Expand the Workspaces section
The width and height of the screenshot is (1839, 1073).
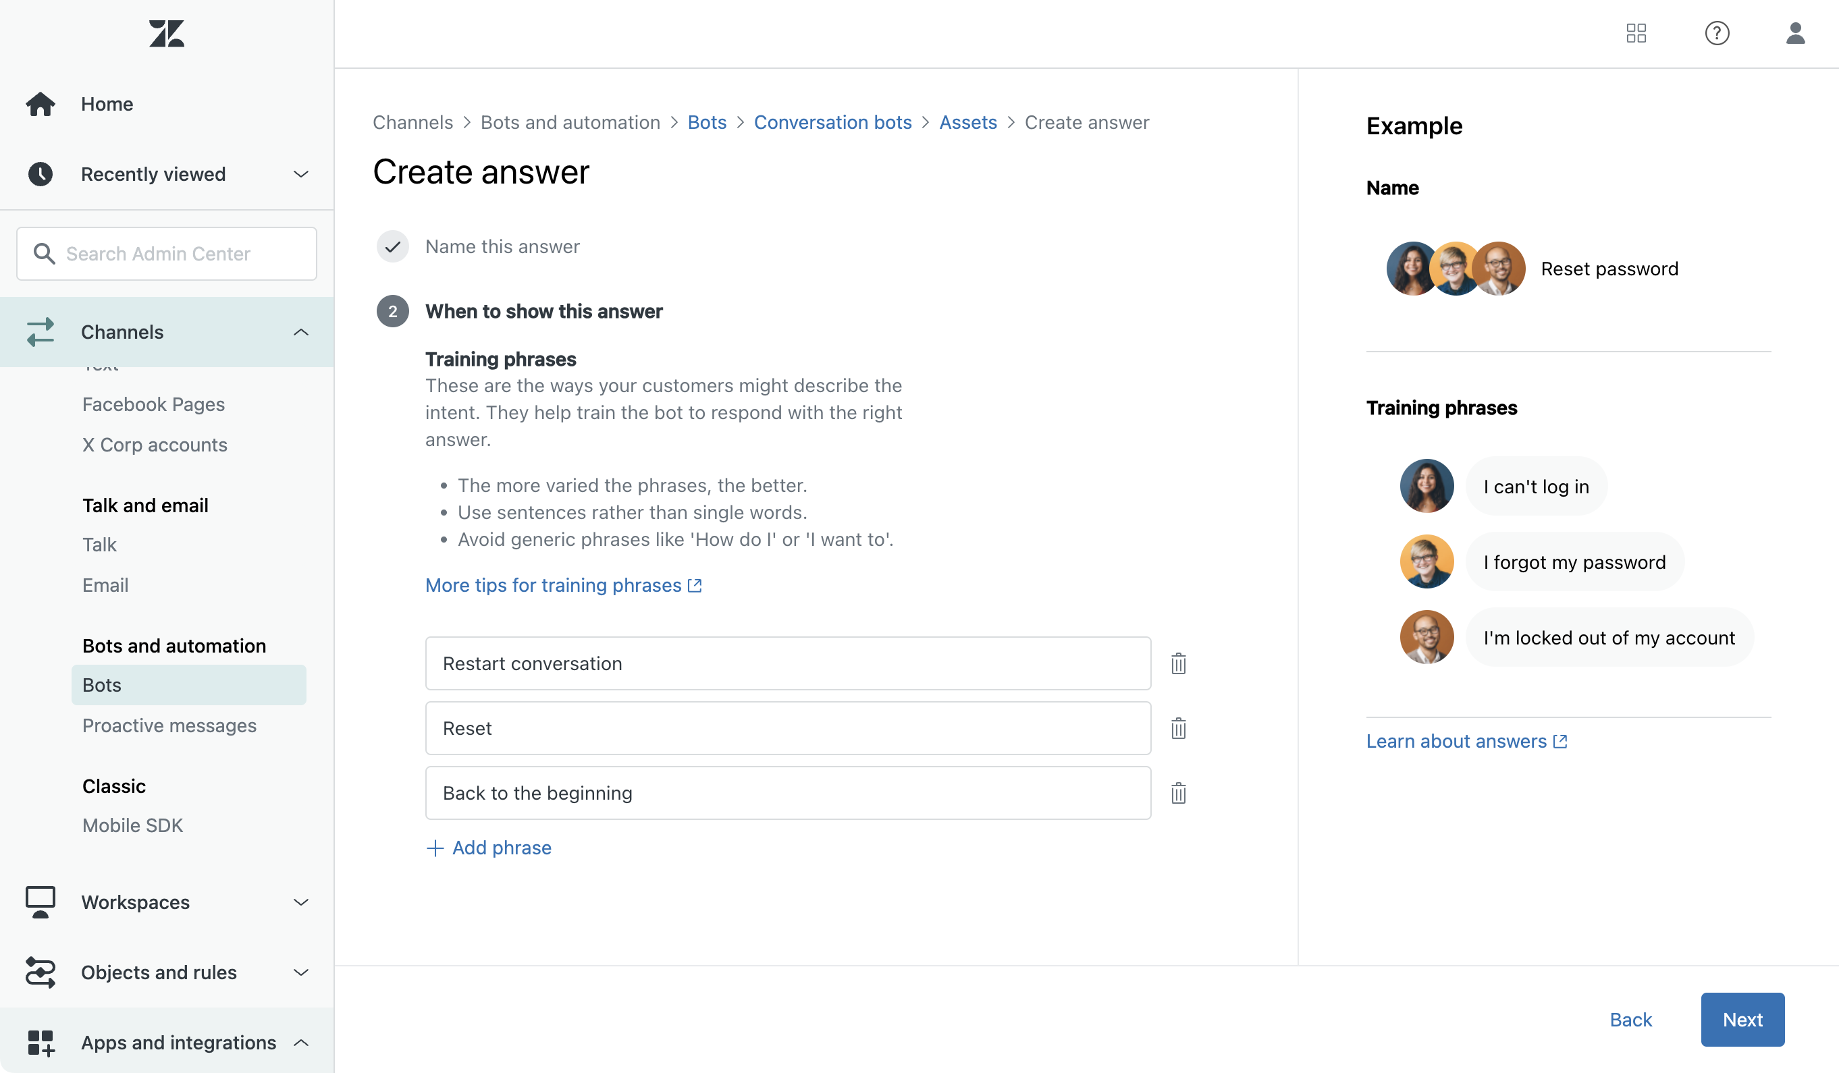click(300, 902)
